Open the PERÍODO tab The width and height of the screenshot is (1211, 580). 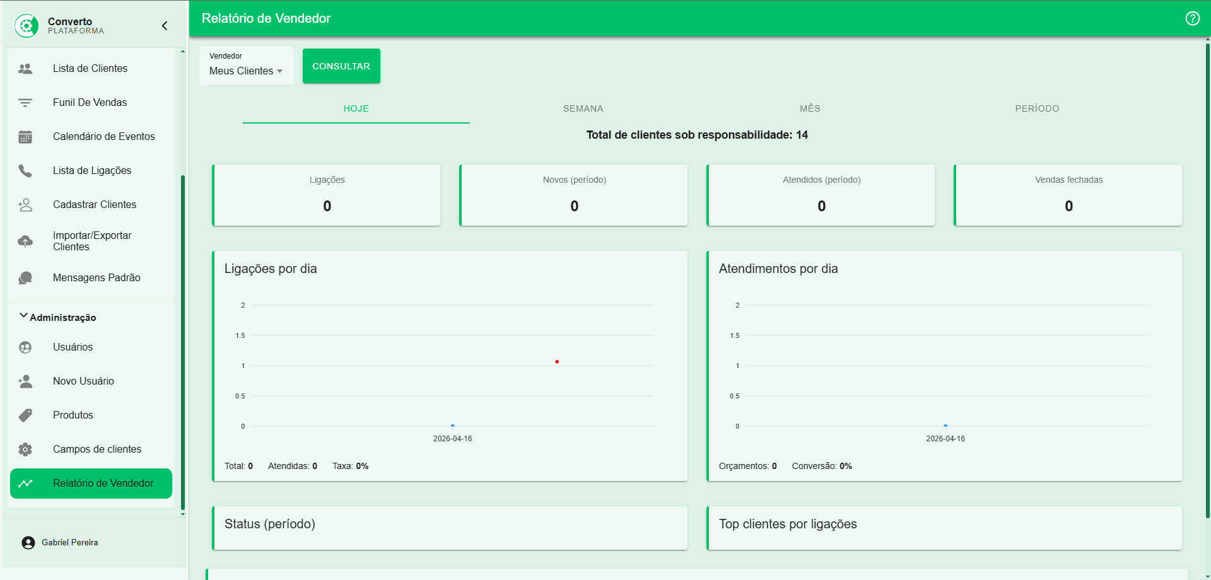[1037, 108]
